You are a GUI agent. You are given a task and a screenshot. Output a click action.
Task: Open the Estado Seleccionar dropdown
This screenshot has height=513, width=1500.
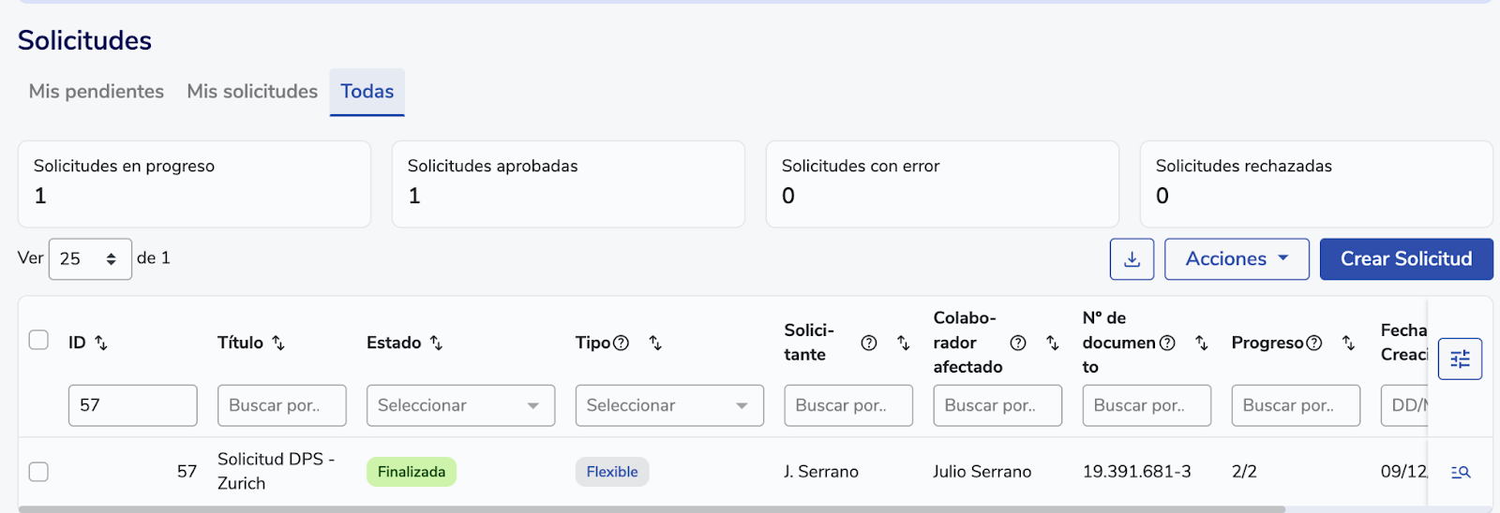[460, 405]
